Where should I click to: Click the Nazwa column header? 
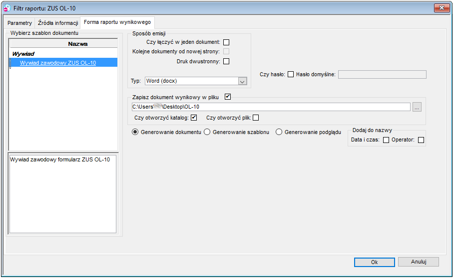pos(63,44)
